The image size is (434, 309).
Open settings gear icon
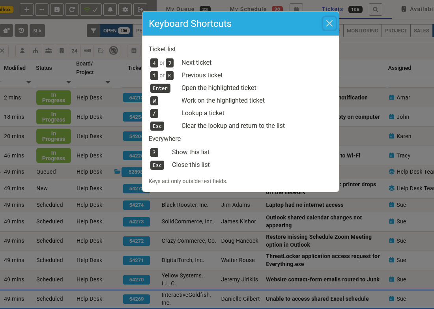pos(125,9)
